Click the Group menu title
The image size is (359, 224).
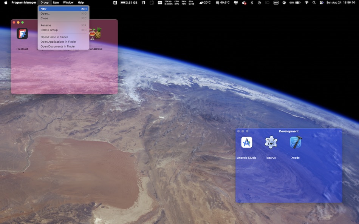[x=45, y=3]
